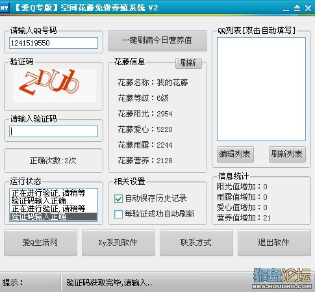Click 营养值增加:21 statistic
The height and width of the screenshot is (292, 315).
pyautogui.click(x=244, y=218)
